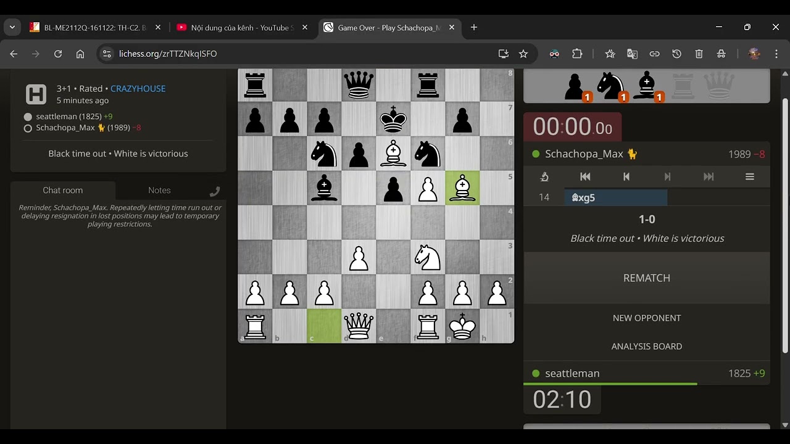Bookmark this page with the star icon
This screenshot has width=790, height=444.
coord(523,54)
